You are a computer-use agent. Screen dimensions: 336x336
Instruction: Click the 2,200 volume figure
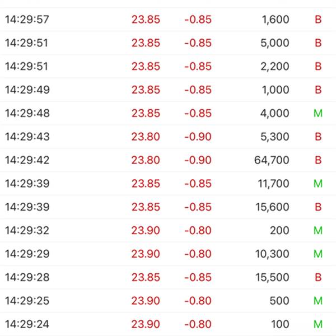click(x=275, y=67)
